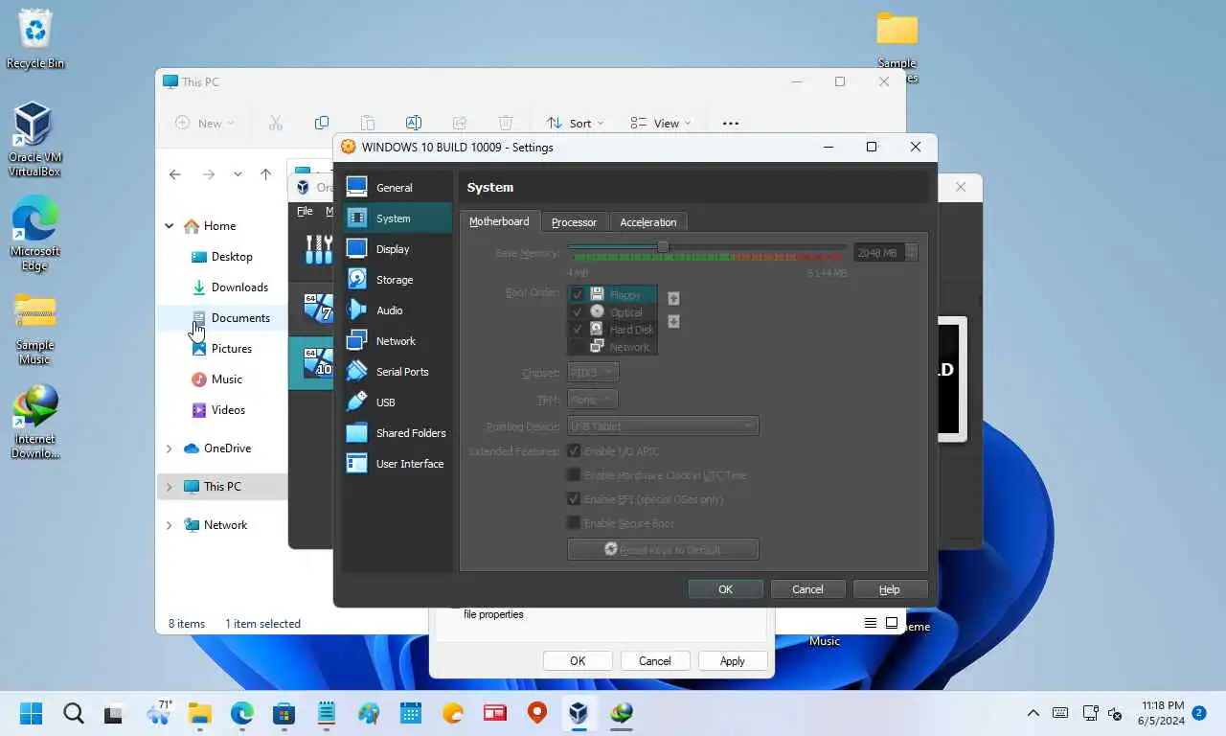Go up one level with Explorer up arrow

point(266,174)
